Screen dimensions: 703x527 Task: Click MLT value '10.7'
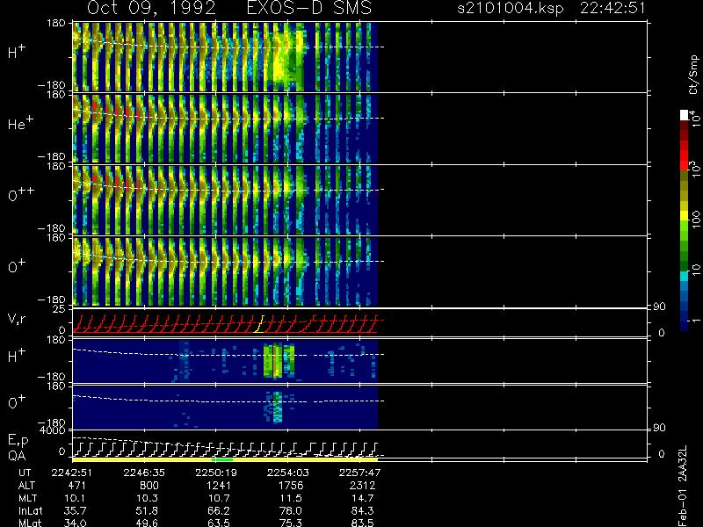click(x=219, y=498)
